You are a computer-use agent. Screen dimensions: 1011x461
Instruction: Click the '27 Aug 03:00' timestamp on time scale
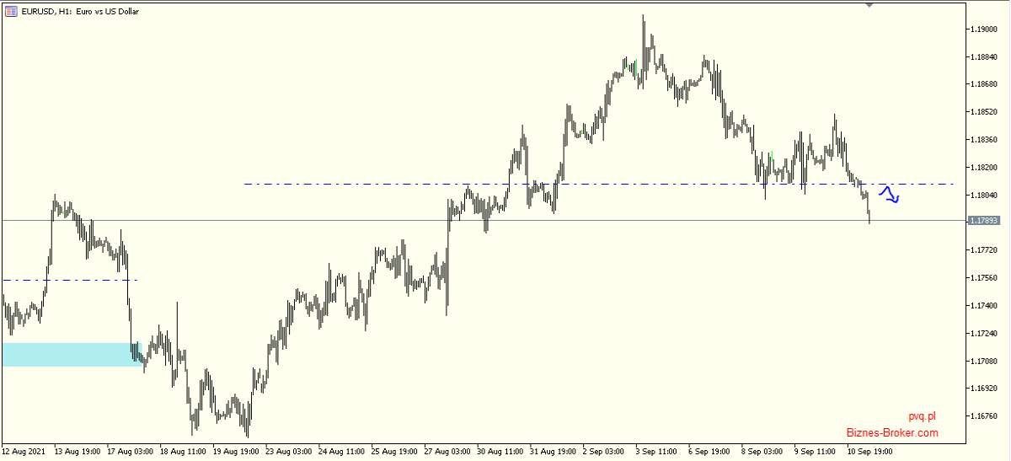pyautogui.click(x=447, y=452)
